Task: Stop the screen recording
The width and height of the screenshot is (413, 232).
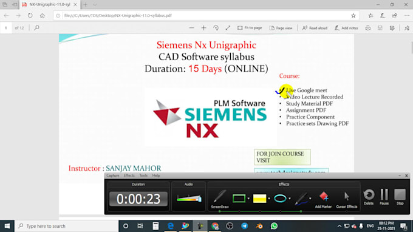Action: [400, 197]
